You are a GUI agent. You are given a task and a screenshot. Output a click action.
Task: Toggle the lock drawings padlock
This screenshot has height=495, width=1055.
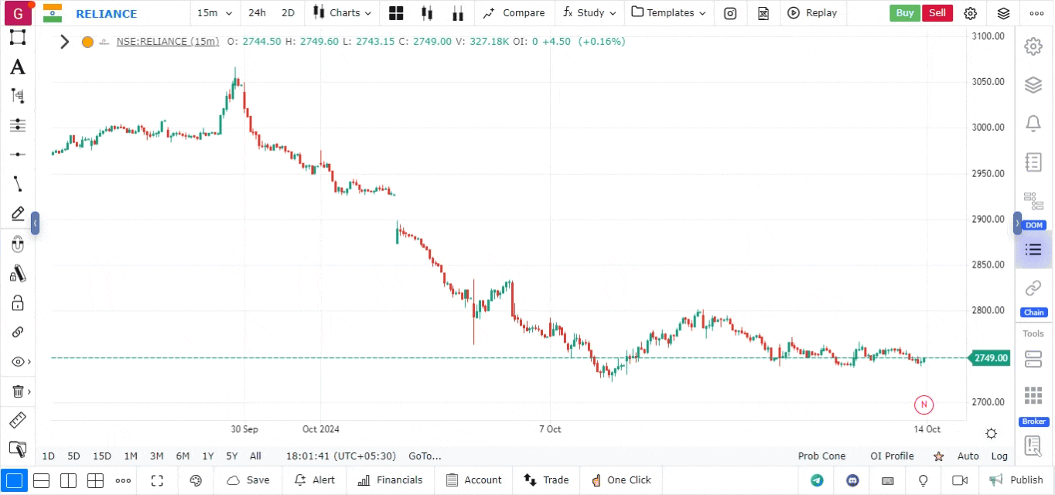[x=17, y=302]
